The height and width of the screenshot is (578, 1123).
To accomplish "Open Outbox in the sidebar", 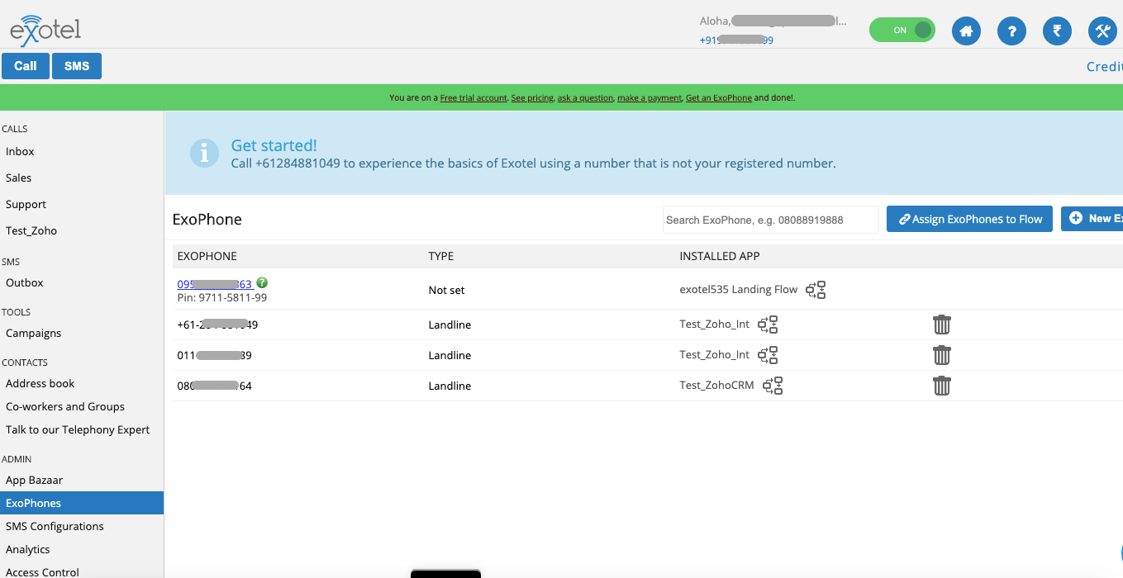I will (x=24, y=282).
